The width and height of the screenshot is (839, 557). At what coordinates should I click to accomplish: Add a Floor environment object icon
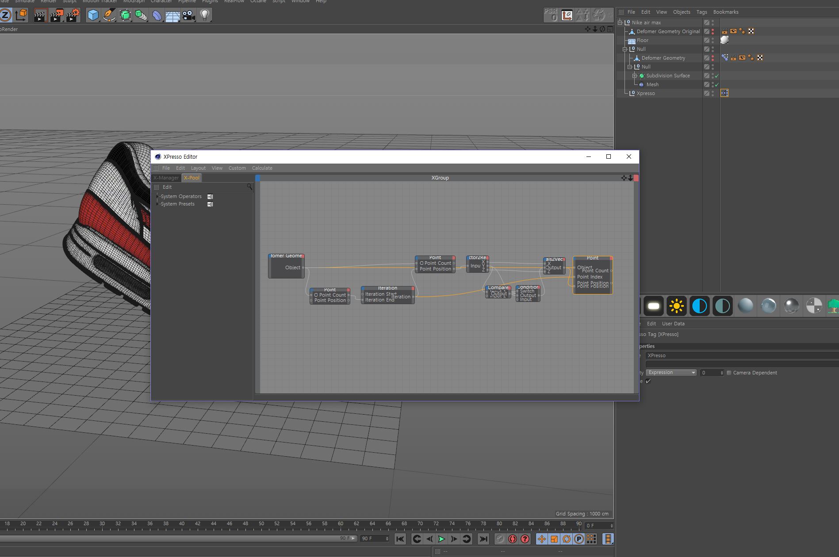(172, 15)
